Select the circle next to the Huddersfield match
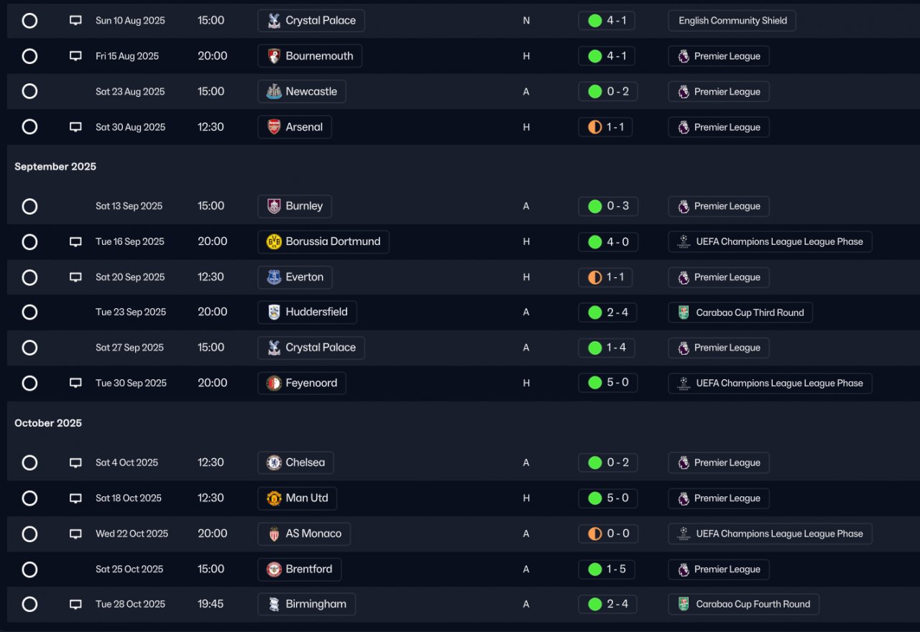 click(x=29, y=312)
